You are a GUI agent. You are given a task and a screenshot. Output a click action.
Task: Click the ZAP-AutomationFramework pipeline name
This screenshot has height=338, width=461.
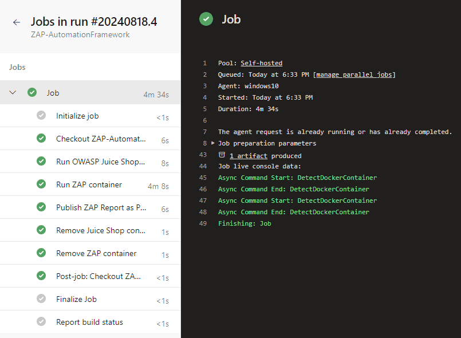tap(80, 35)
